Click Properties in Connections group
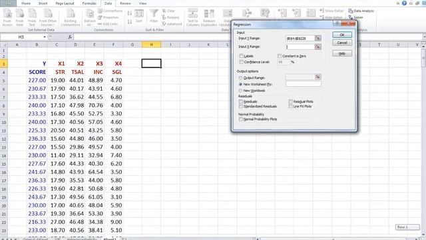Screen dimensions: 426x240 point(108,17)
